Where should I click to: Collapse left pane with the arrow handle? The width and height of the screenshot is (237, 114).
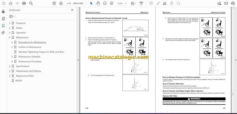(x=78, y=60)
